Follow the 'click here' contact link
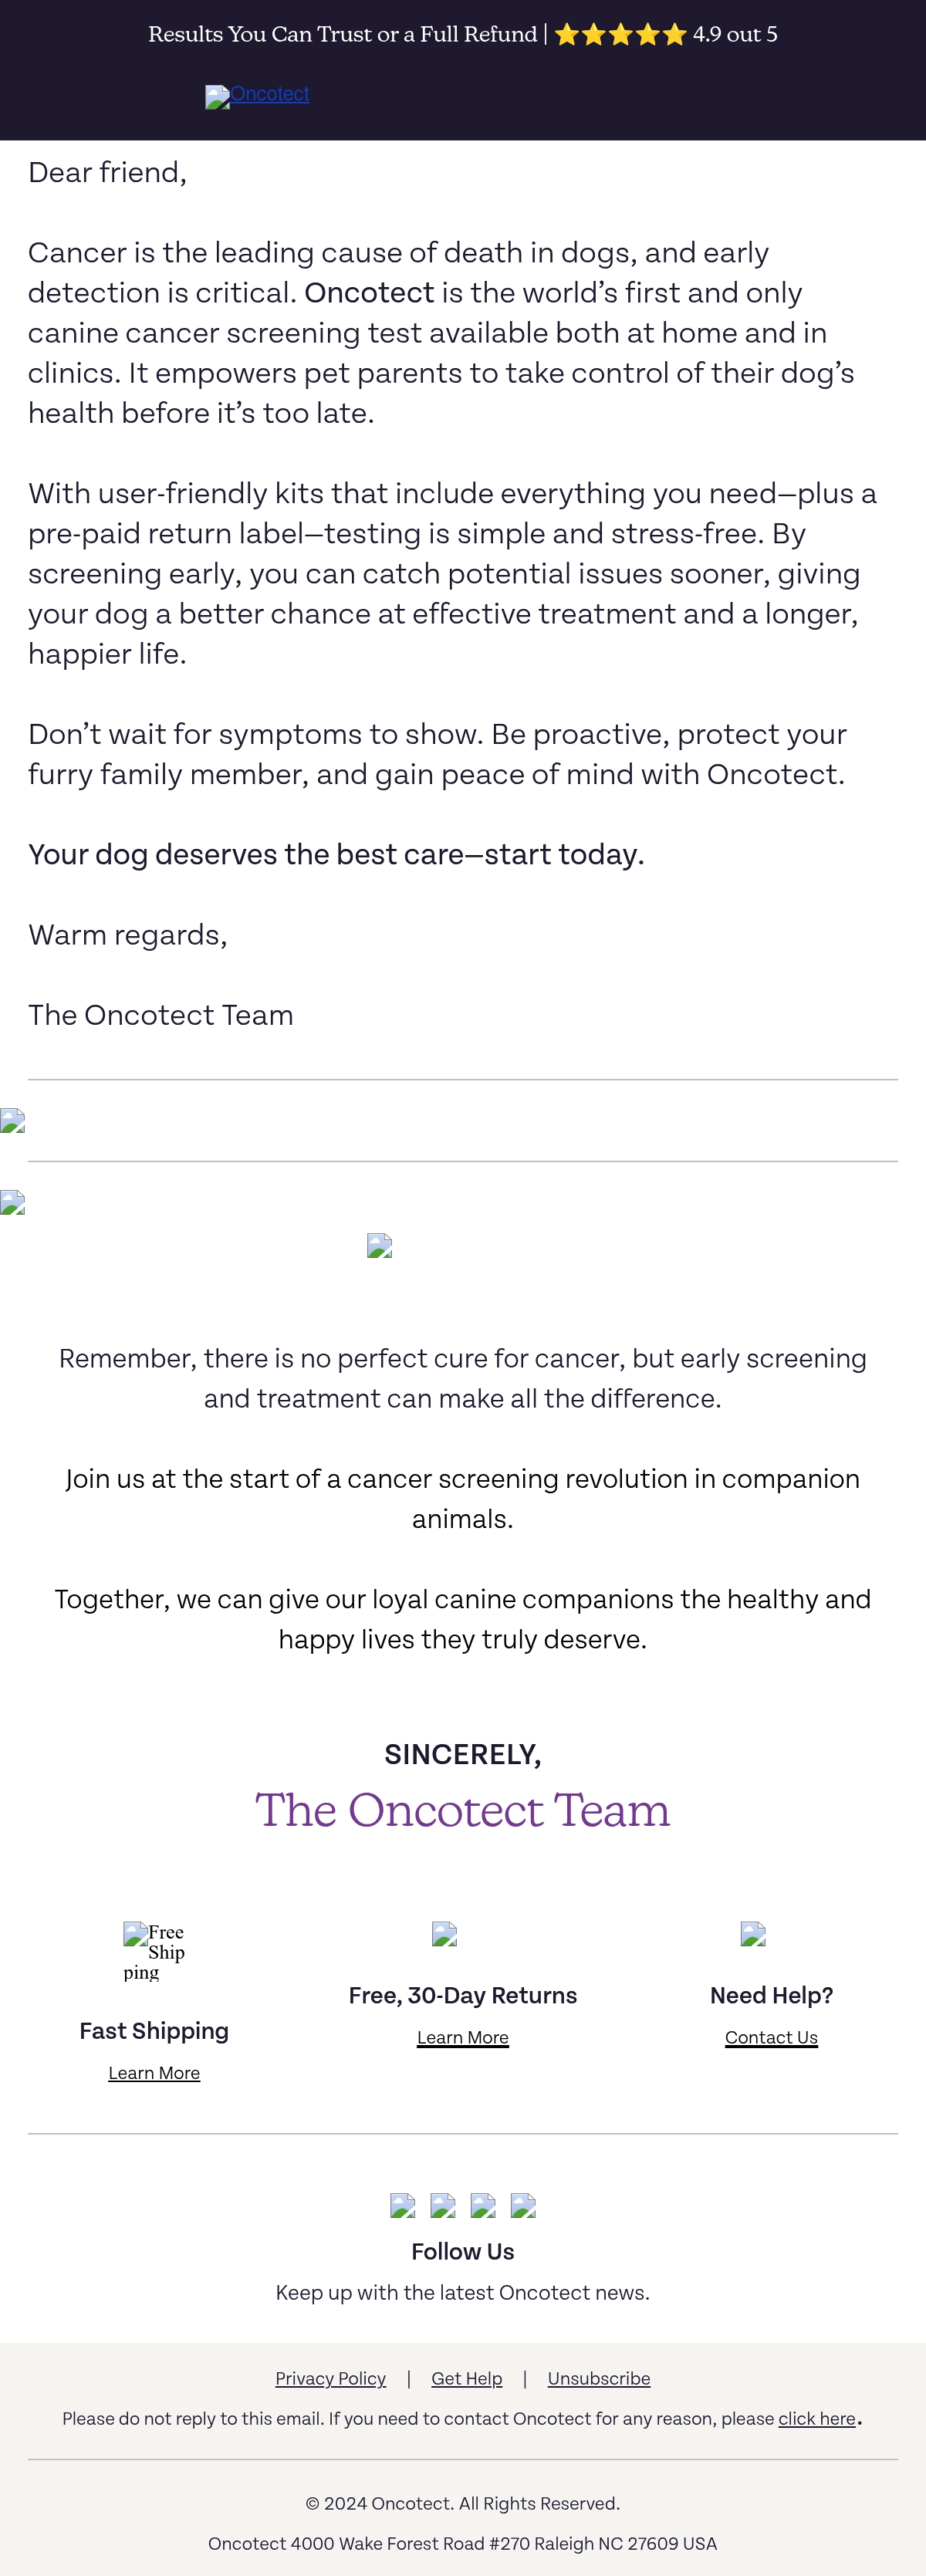 point(817,2418)
